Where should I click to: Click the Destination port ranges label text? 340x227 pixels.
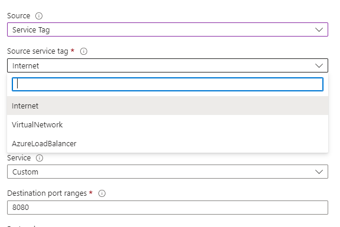47,193
